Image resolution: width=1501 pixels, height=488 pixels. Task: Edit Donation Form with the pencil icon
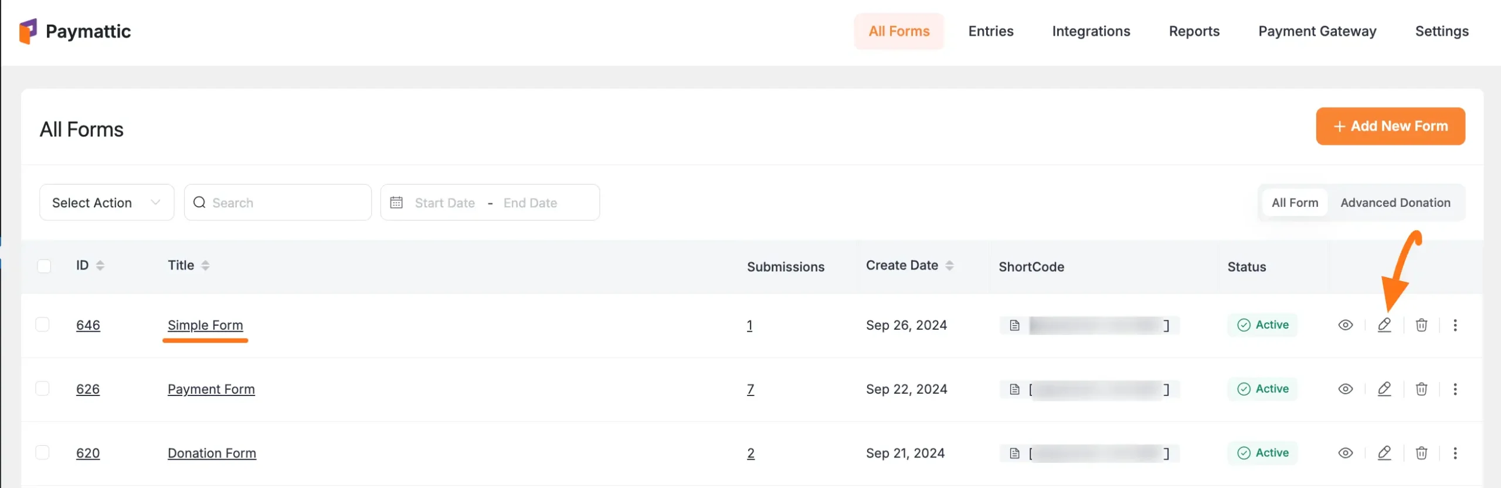pyautogui.click(x=1384, y=453)
